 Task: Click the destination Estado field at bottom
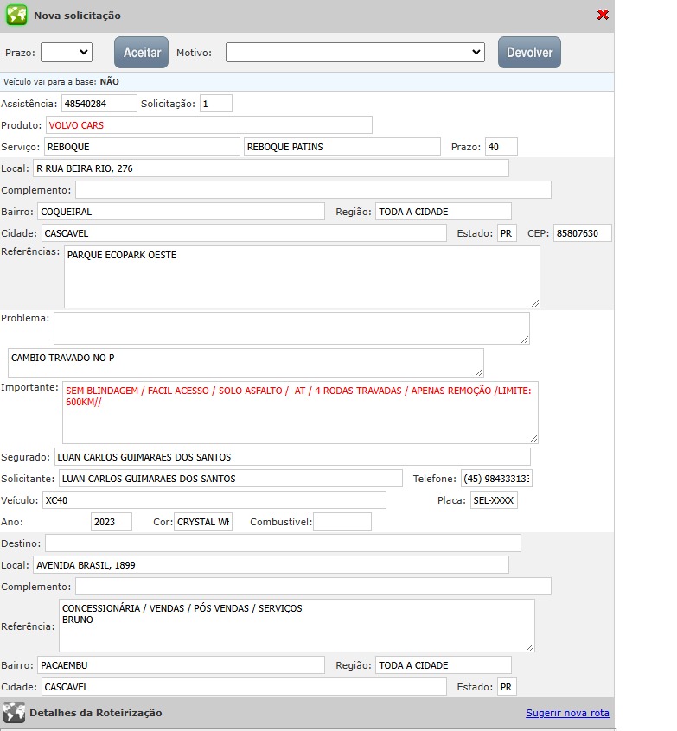[507, 687]
